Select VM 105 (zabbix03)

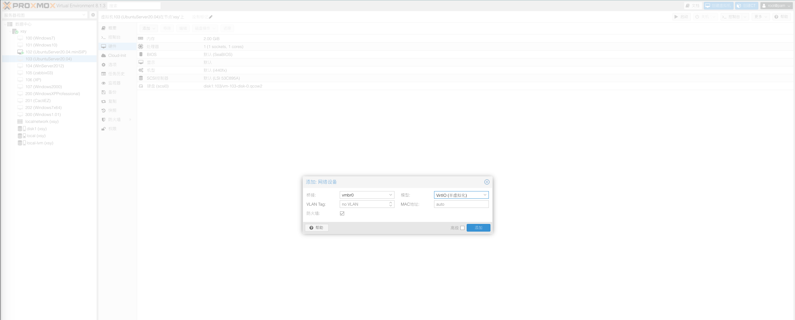pyautogui.click(x=39, y=73)
